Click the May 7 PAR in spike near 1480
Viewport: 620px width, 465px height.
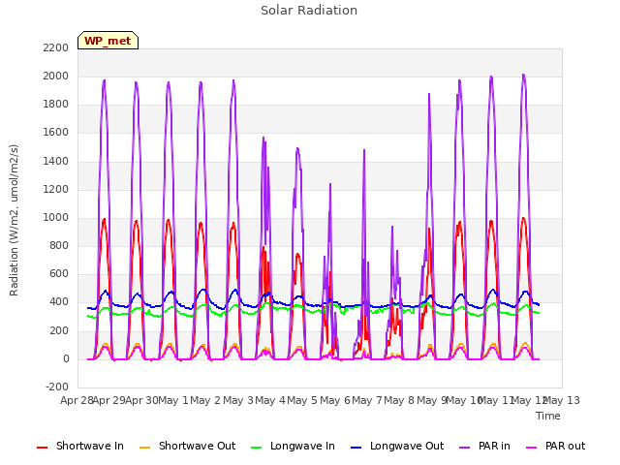364,151
